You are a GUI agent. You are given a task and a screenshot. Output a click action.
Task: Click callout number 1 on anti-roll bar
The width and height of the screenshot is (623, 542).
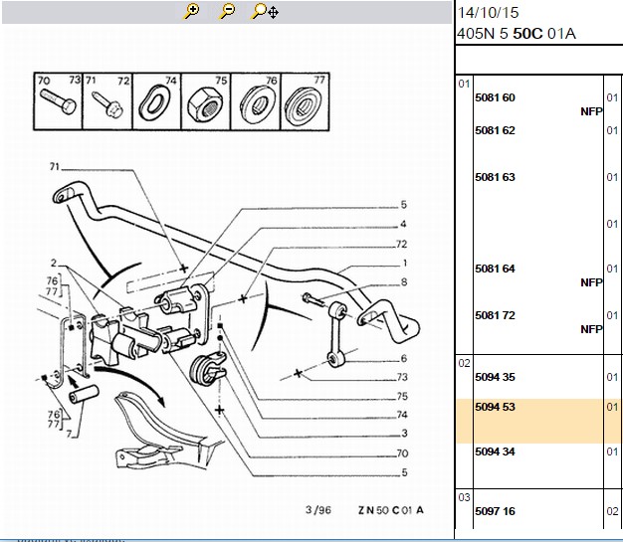point(404,264)
